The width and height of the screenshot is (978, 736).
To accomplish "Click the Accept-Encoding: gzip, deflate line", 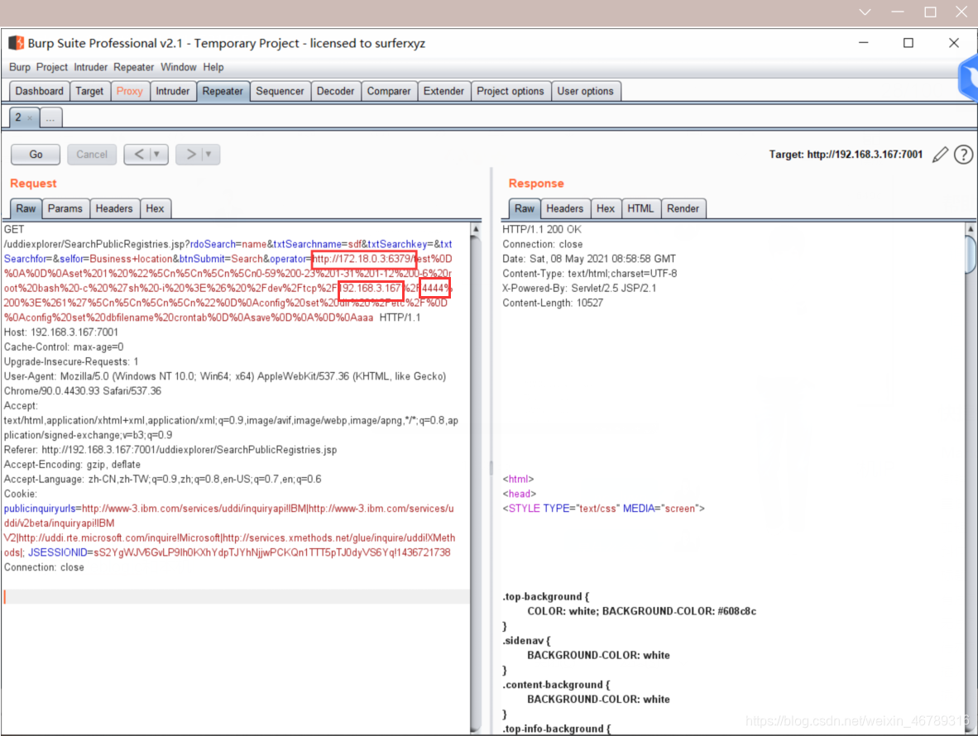I will click(x=72, y=465).
